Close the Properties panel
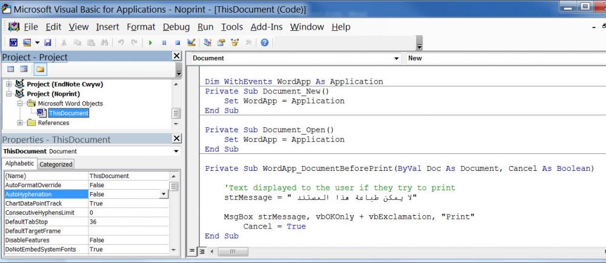Image resolution: width=606 pixels, height=263 pixels. (x=176, y=139)
